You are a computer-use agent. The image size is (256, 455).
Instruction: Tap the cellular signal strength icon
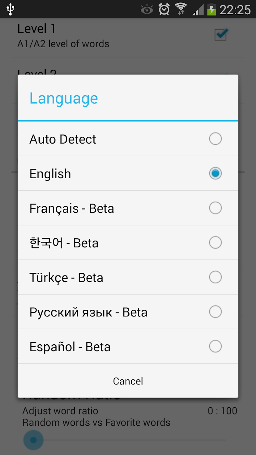pos(198,9)
